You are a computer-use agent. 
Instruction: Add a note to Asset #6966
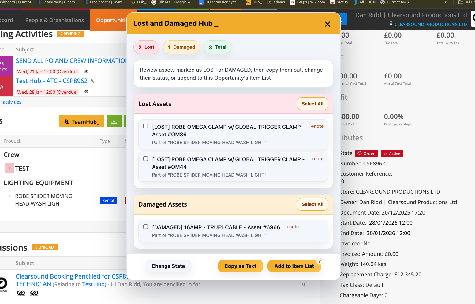[x=292, y=227]
